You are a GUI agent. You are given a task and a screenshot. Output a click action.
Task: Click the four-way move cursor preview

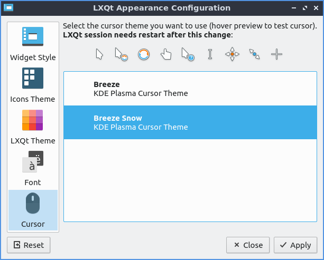[232, 54]
